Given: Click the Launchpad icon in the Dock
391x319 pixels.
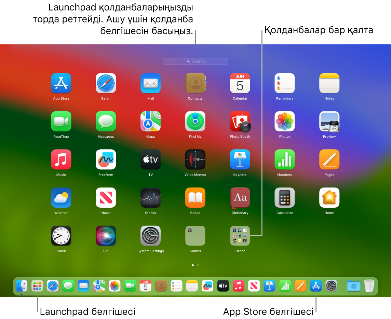Looking at the screenshot, I should (x=37, y=286).
